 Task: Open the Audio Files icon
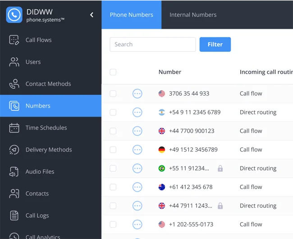click(x=14, y=171)
